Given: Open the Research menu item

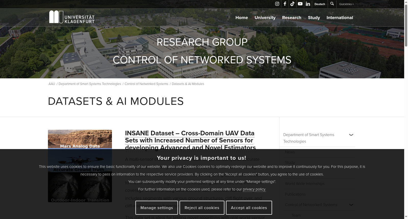Looking at the screenshot, I should point(291,18).
